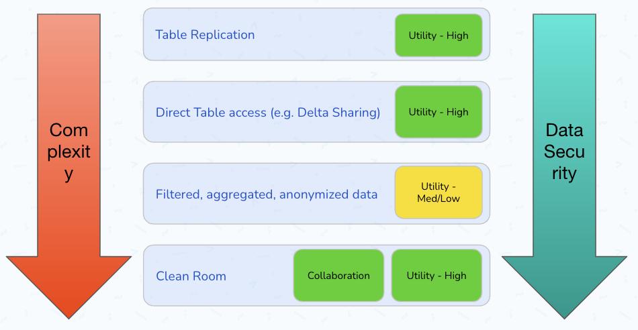Viewport: 638px width, 330px height.
Task: Click top of teal arrow shaft above text
Action: [564, 54]
